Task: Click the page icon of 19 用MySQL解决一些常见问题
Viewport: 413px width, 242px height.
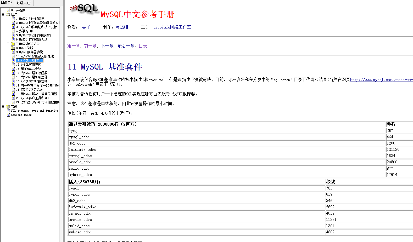Action: click(13, 94)
